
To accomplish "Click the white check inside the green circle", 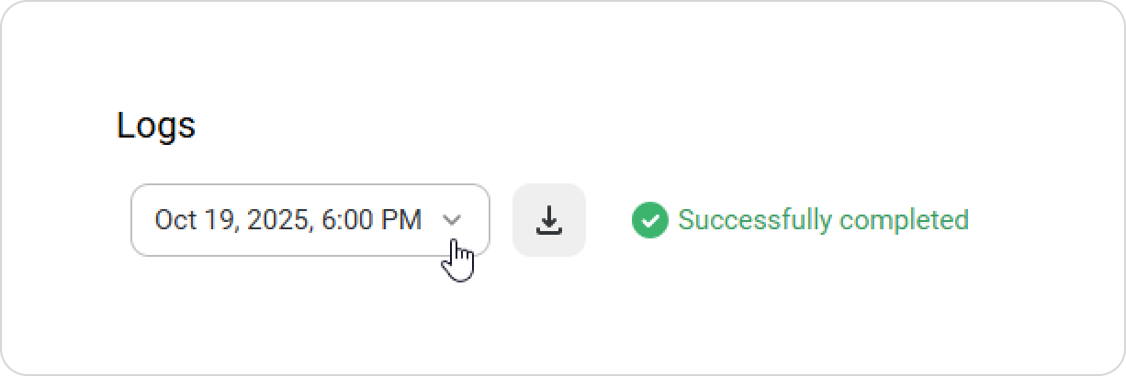I will pyautogui.click(x=649, y=220).
